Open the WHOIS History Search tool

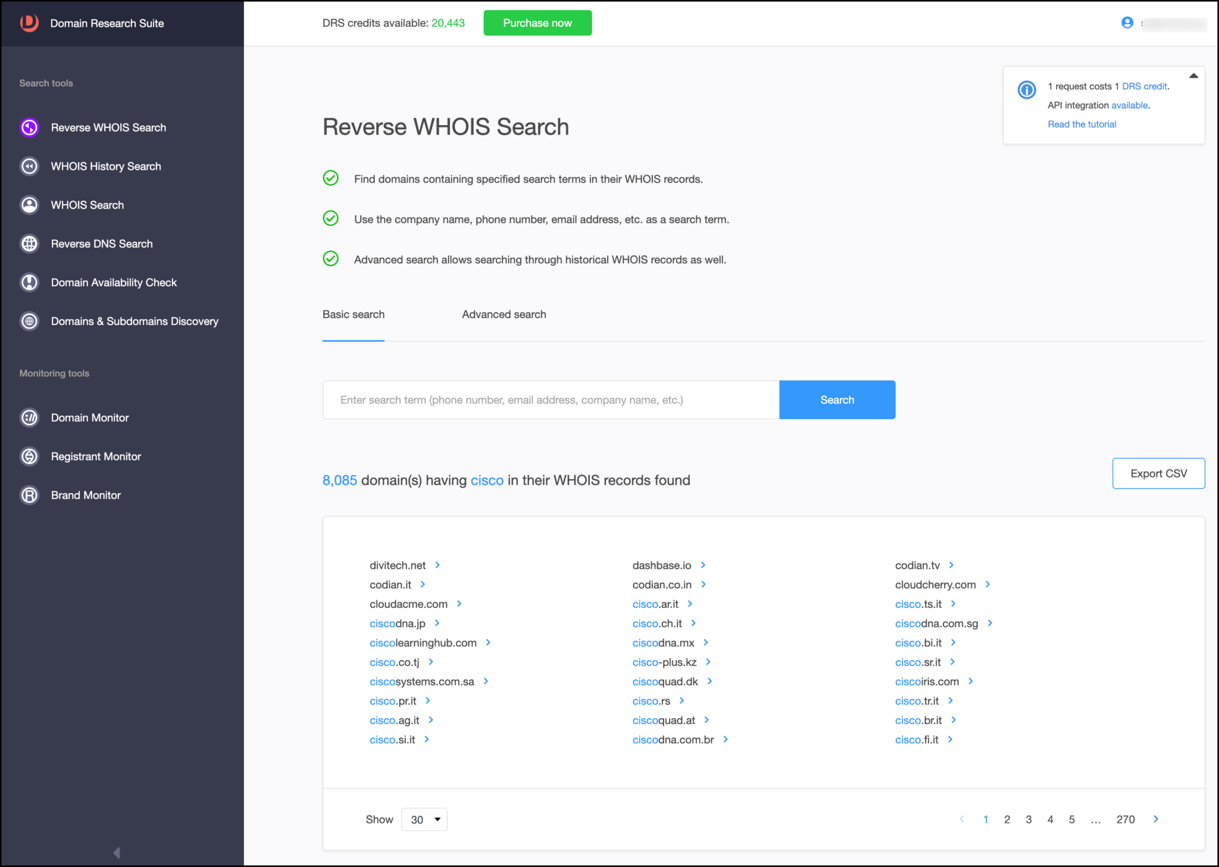(x=105, y=166)
